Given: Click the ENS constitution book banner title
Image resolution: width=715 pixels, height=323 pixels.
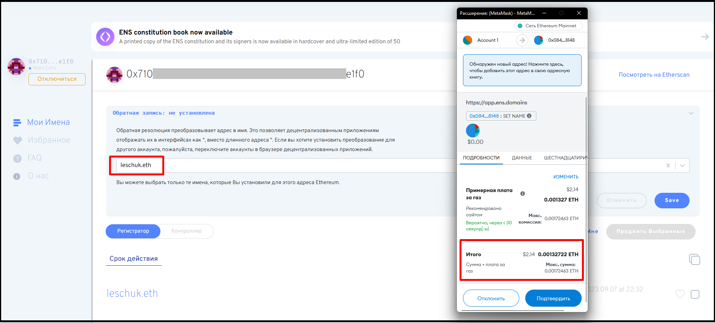Looking at the screenshot, I should click(x=176, y=32).
